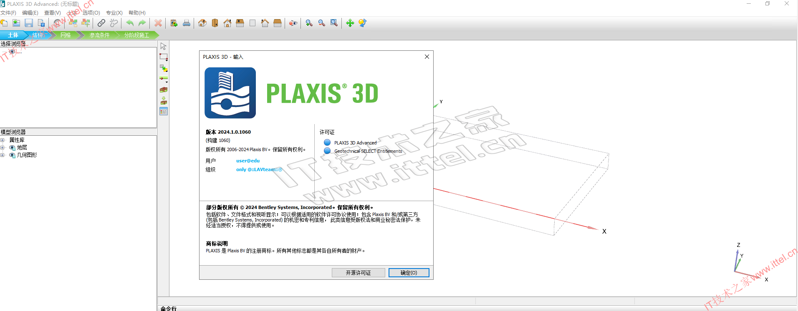Click the pack project document icon

coord(41,23)
